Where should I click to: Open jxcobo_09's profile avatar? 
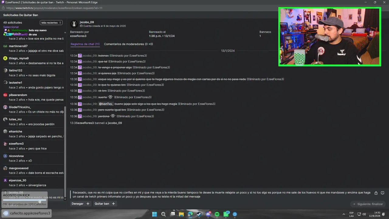pyautogui.click(x=74, y=24)
